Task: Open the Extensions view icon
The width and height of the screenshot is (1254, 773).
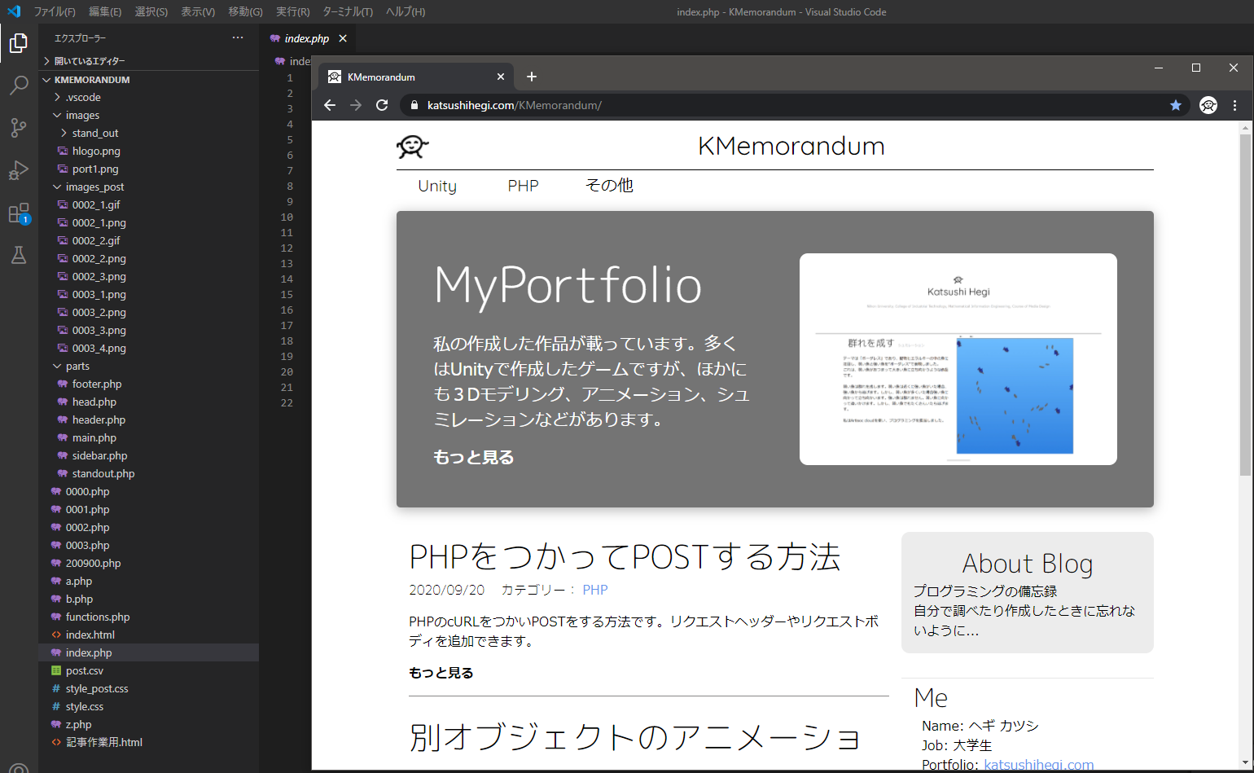Action: click(19, 213)
